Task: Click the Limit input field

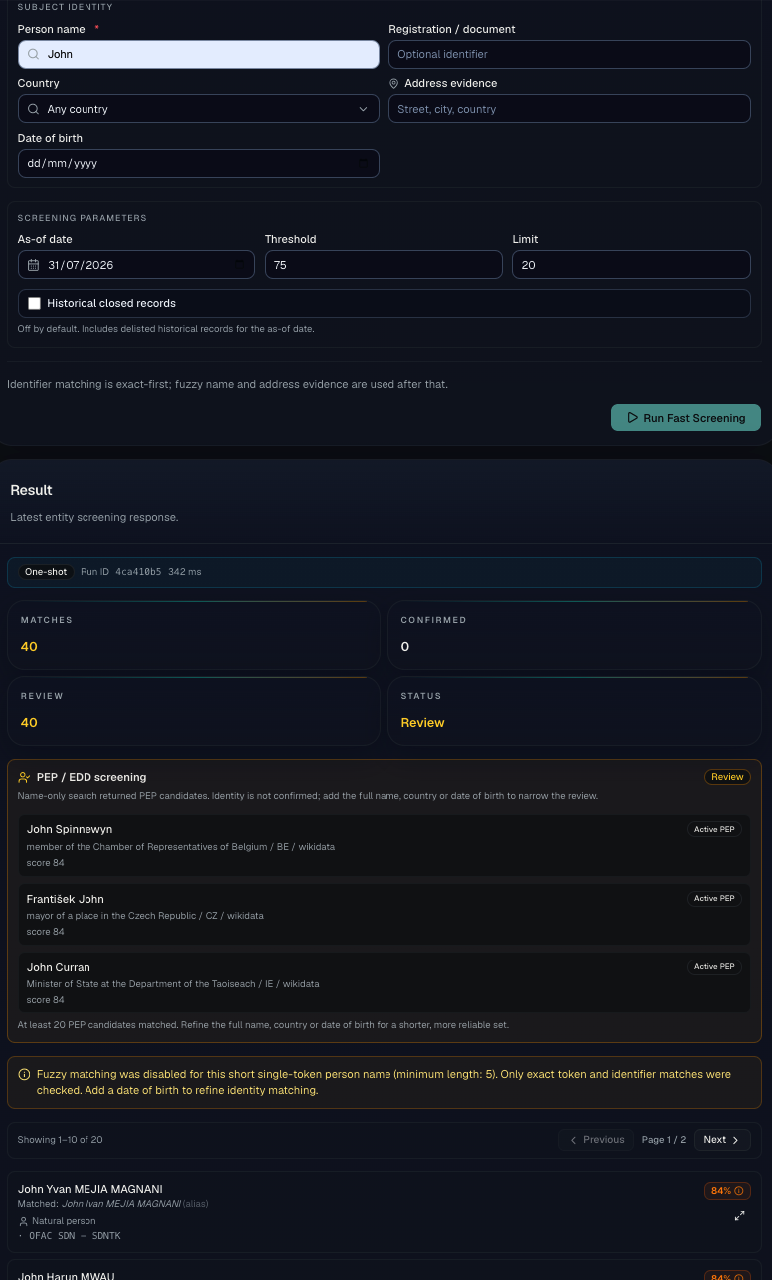Action: (631, 265)
